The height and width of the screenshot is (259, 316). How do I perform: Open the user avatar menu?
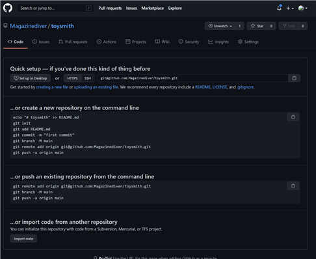(x=302, y=8)
